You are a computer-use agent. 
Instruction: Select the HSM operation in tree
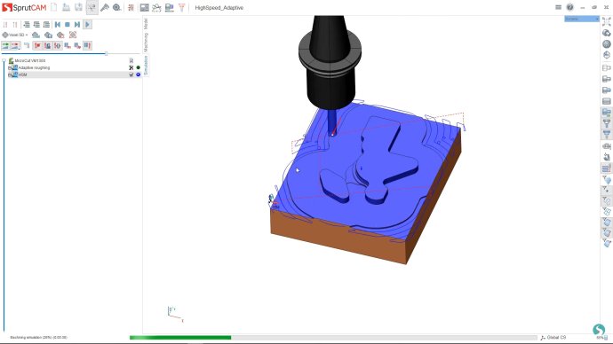[x=23, y=74]
